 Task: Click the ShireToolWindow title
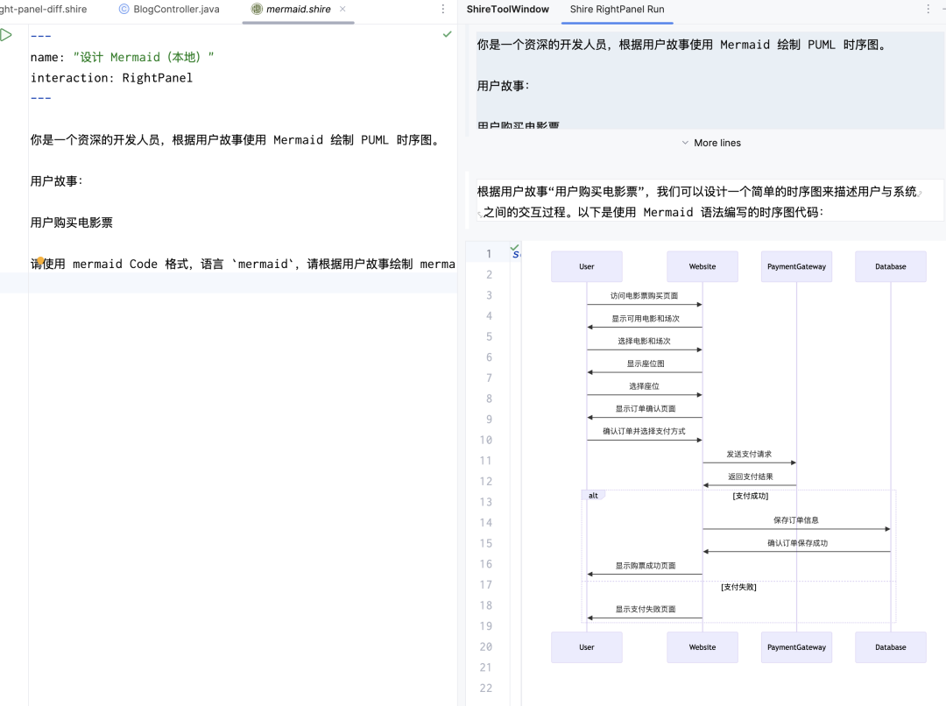click(x=507, y=9)
